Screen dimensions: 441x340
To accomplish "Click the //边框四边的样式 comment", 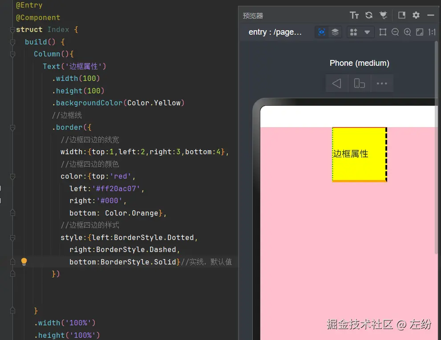I will coord(90,225).
